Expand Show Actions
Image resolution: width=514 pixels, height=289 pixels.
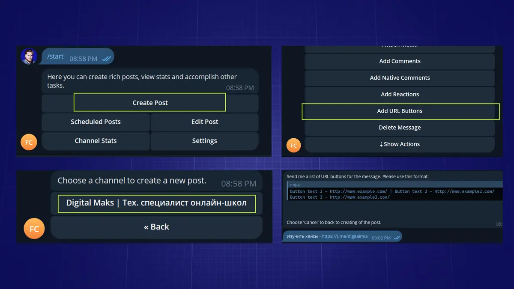(x=400, y=144)
